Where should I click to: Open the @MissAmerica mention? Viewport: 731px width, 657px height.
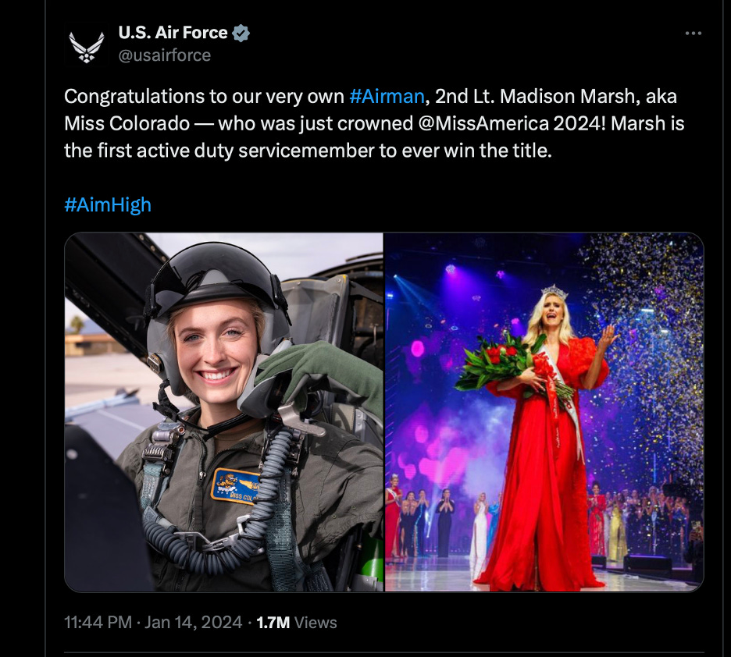pos(483,123)
